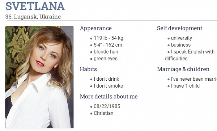Click the blonde hair list item
The height and width of the screenshot is (131, 217).
click(x=106, y=52)
